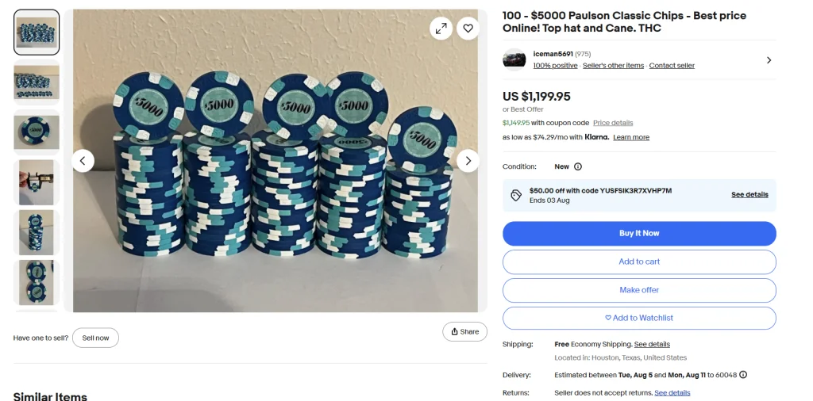This screenshot has height=401, width=813.
Task: Click the Make offer button
Action: 639,290
